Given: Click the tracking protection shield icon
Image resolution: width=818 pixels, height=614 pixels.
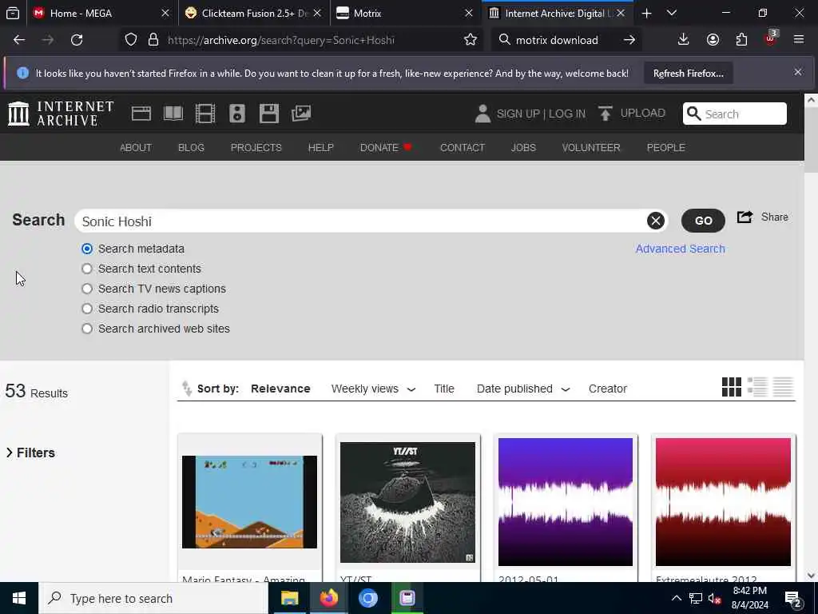Looking at the screenshot, I should pyautogui.click(x=131, y=40).
